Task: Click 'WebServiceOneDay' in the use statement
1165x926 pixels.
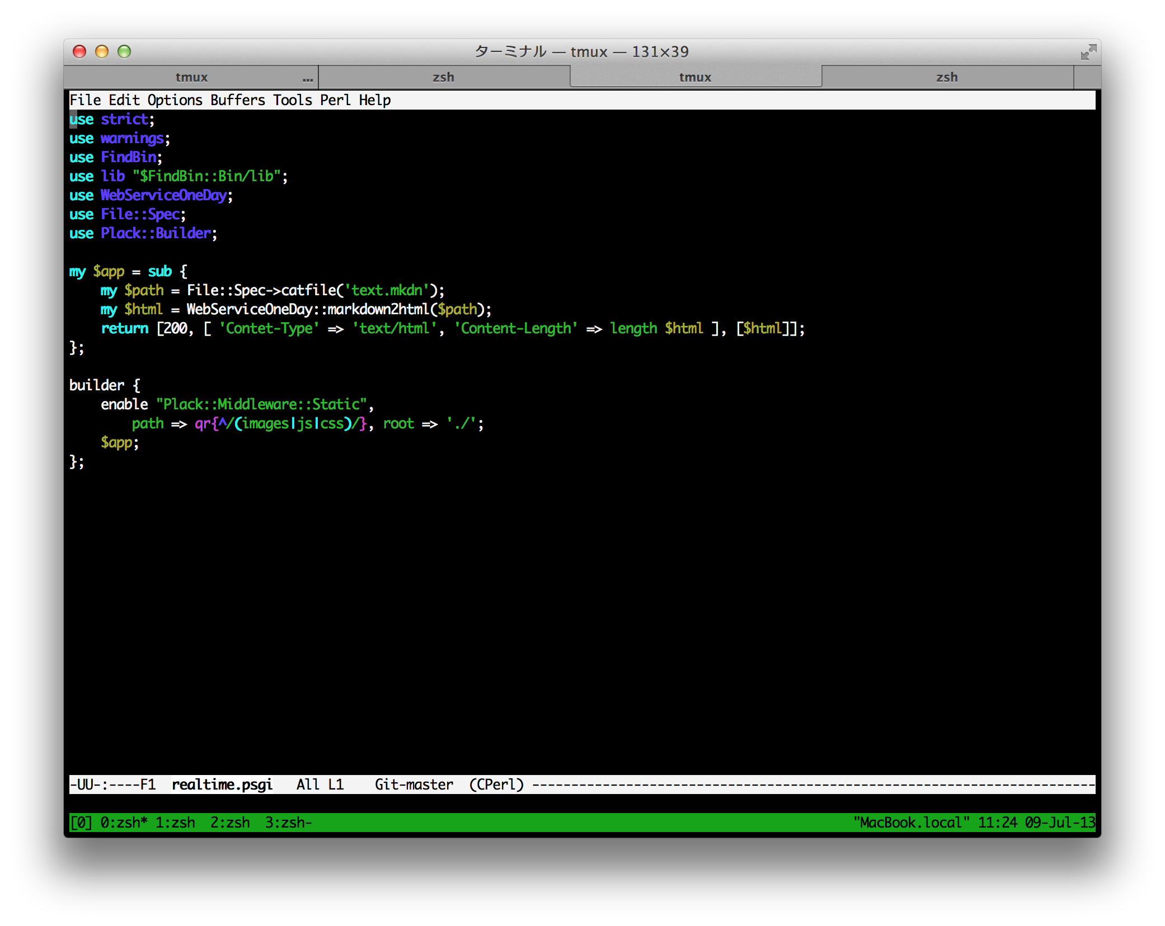Action: click(x=163, y=195)
